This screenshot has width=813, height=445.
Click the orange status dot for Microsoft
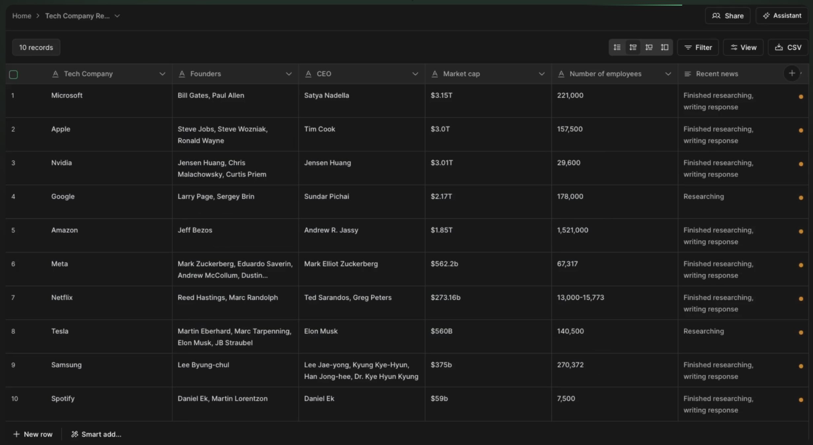801,97
